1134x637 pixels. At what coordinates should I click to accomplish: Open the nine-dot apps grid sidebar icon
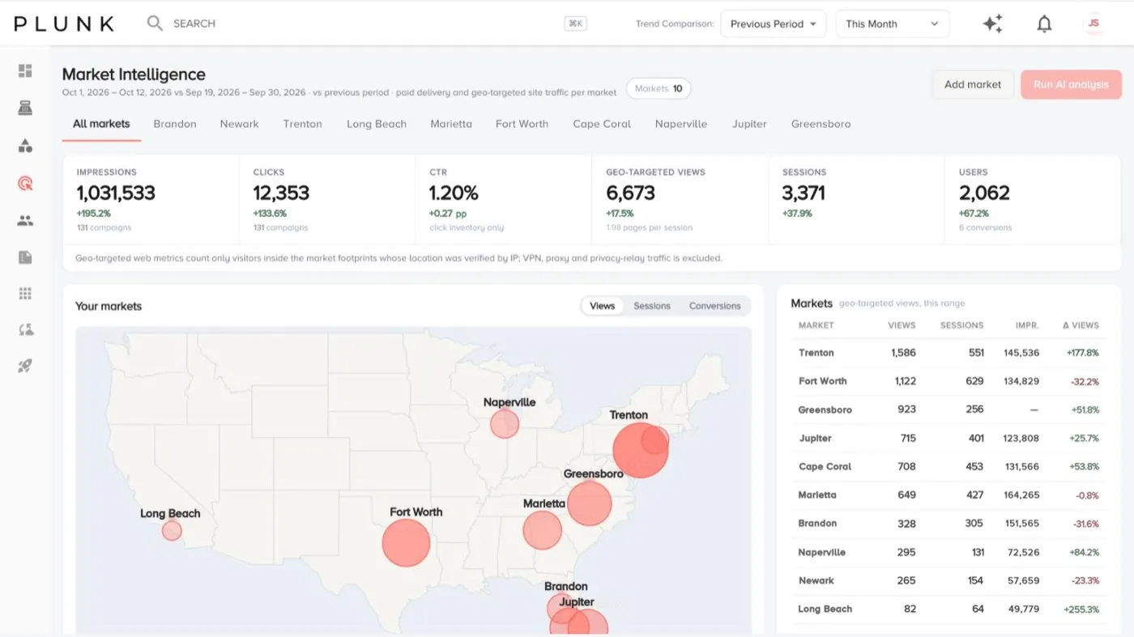click(x=25, y=294)
